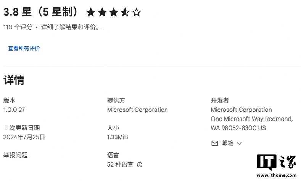The height and width of the screenshot is (181, 301).
Task: Click the first filled rating star
Action: pyautogui.click(x=91, y=12)
